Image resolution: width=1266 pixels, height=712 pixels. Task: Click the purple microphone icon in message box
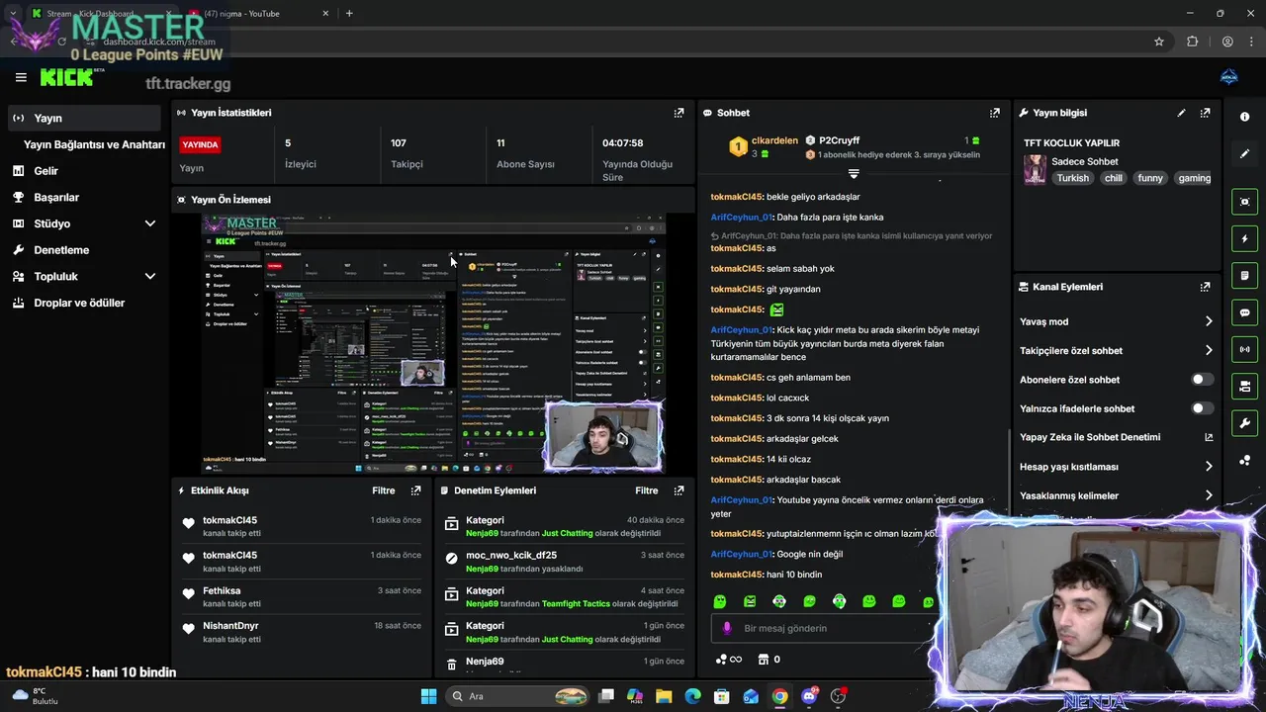(x=727, y=628)
